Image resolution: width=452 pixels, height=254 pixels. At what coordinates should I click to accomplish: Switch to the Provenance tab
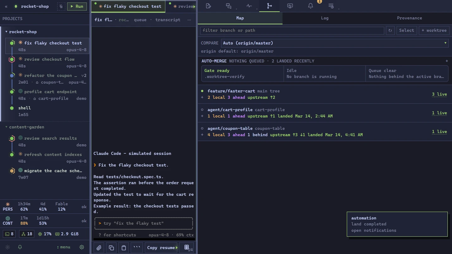point(409,18)
